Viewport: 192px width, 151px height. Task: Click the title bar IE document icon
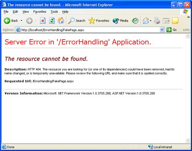point(4,4)
